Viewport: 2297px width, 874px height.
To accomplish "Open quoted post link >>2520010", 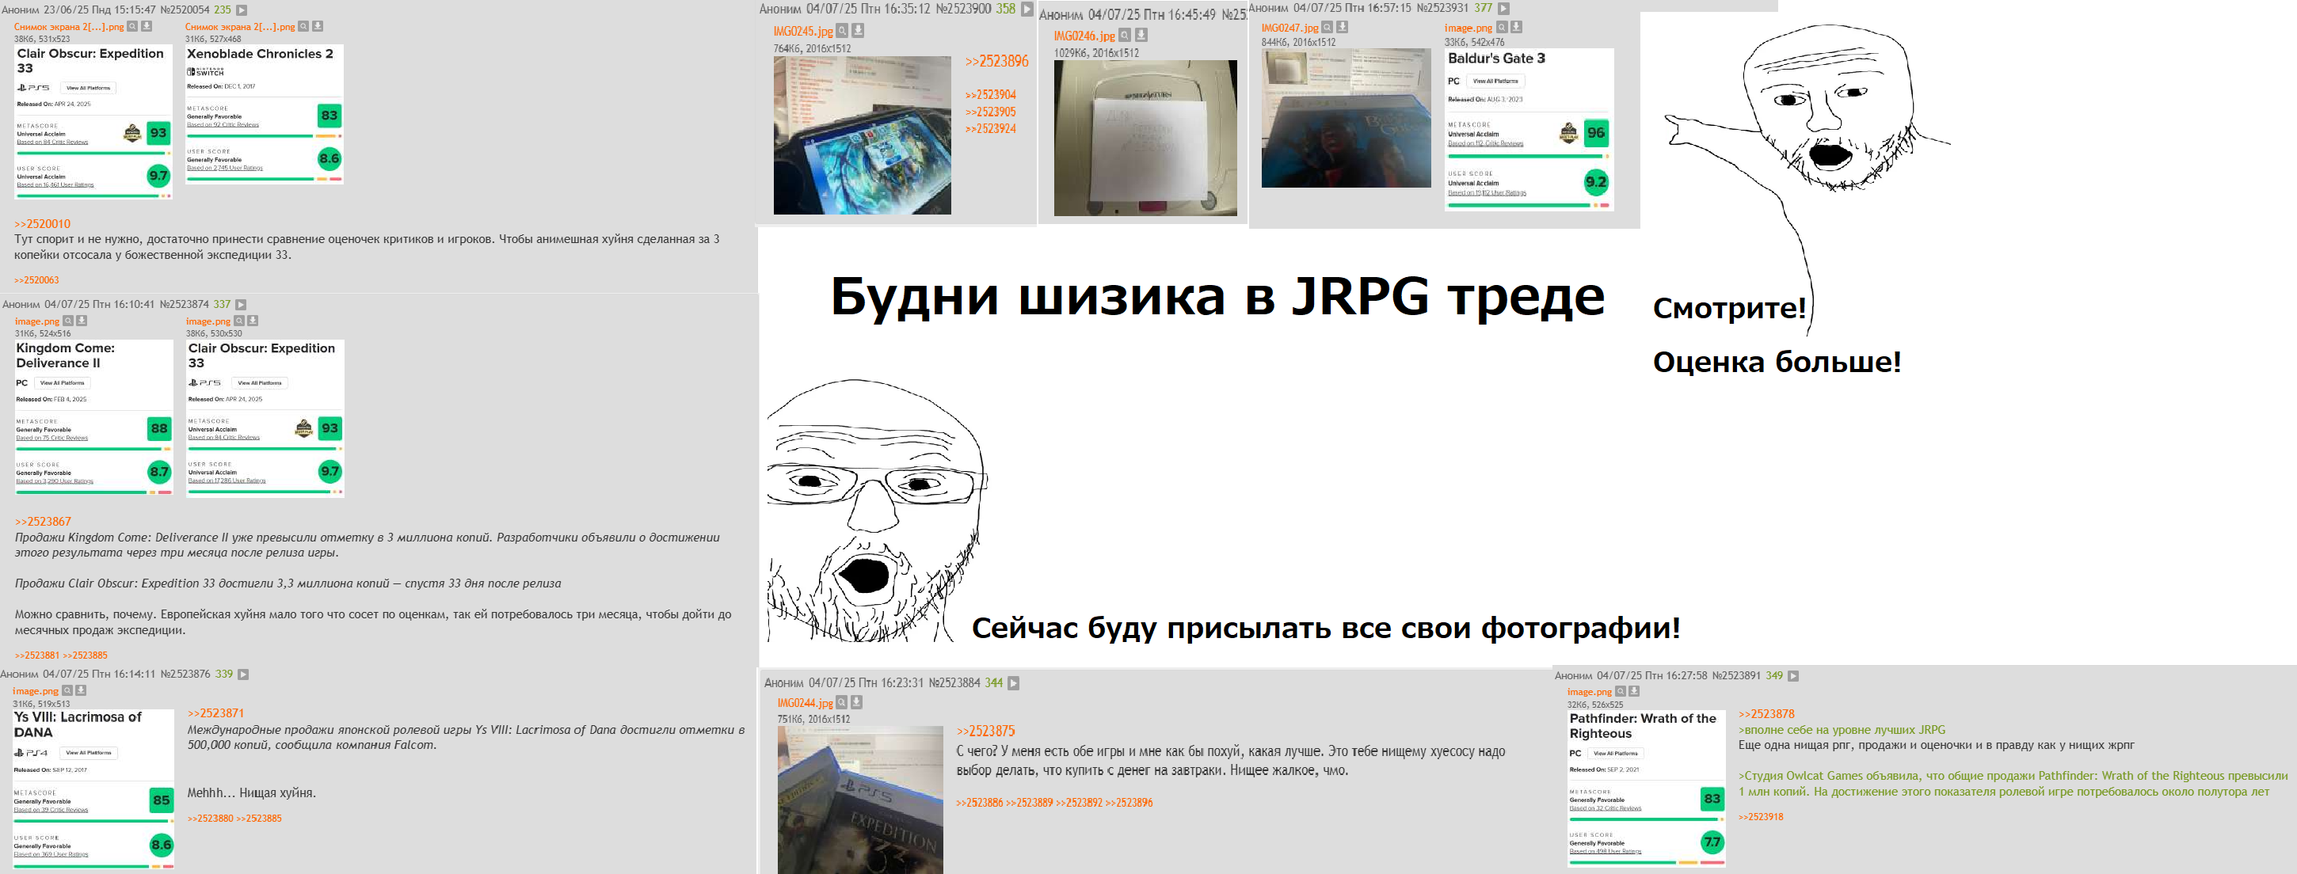I will (x=42, y=223).
